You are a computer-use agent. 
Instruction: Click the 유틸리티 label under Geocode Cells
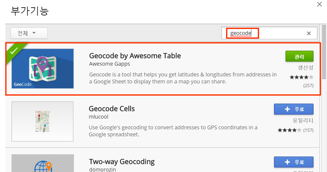point(303,121)
